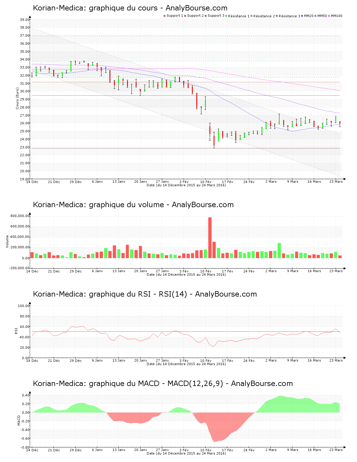This screenshot has height=462, width=357.
Task: Click the '39.00' price axis value
Action: [25, 20]
